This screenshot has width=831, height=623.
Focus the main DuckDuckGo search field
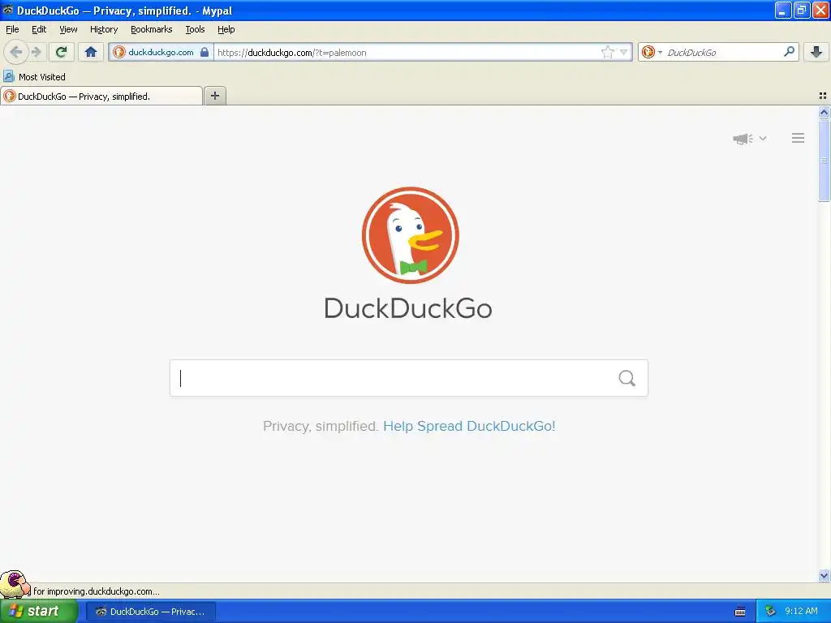[409, 378]
